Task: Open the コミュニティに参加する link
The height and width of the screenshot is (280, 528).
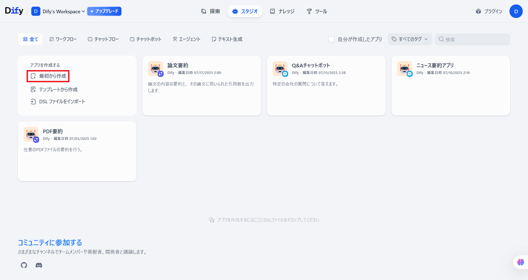Action: tap(50, 243)
